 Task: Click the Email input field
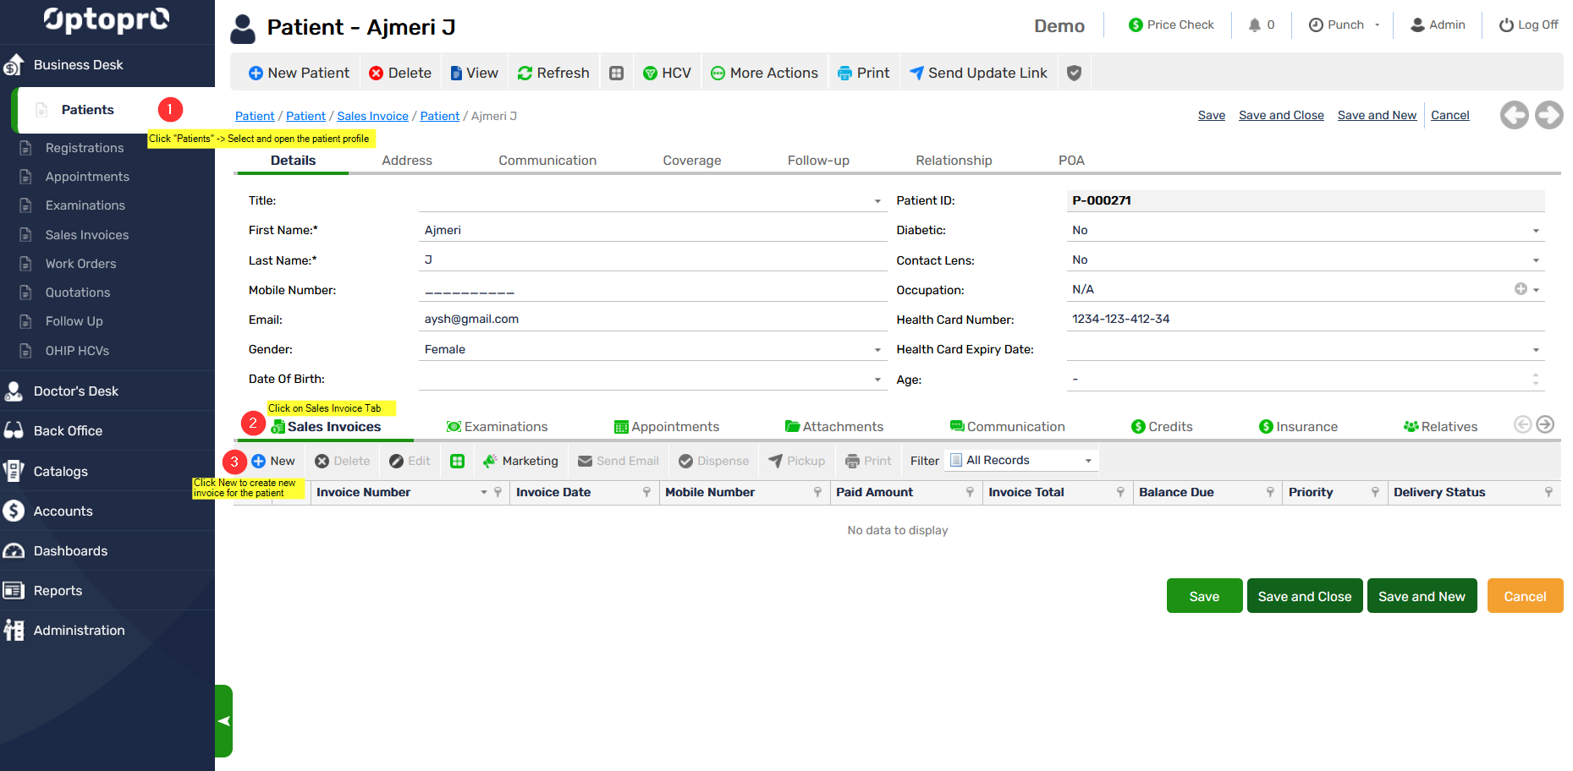(652, 320)
